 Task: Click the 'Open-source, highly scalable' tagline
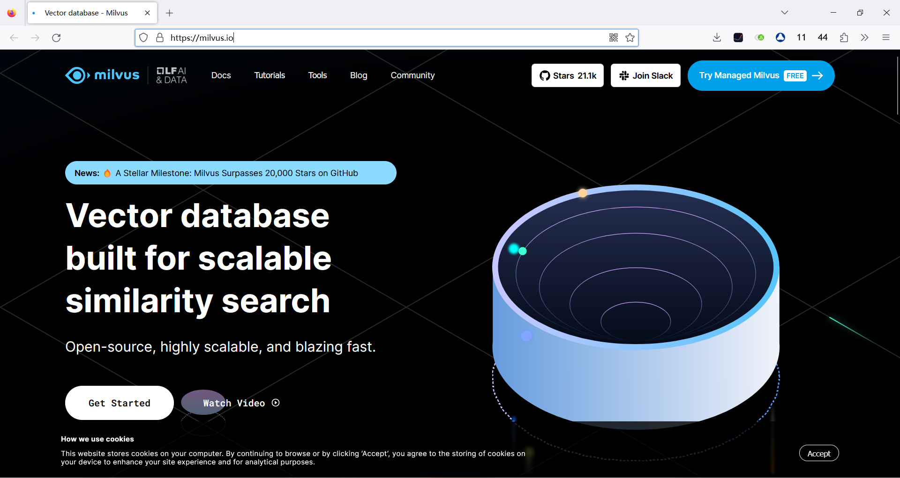click(220, 347)
